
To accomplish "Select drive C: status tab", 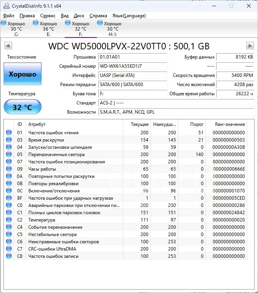I will pyautogui.click(x=16, y=29).
